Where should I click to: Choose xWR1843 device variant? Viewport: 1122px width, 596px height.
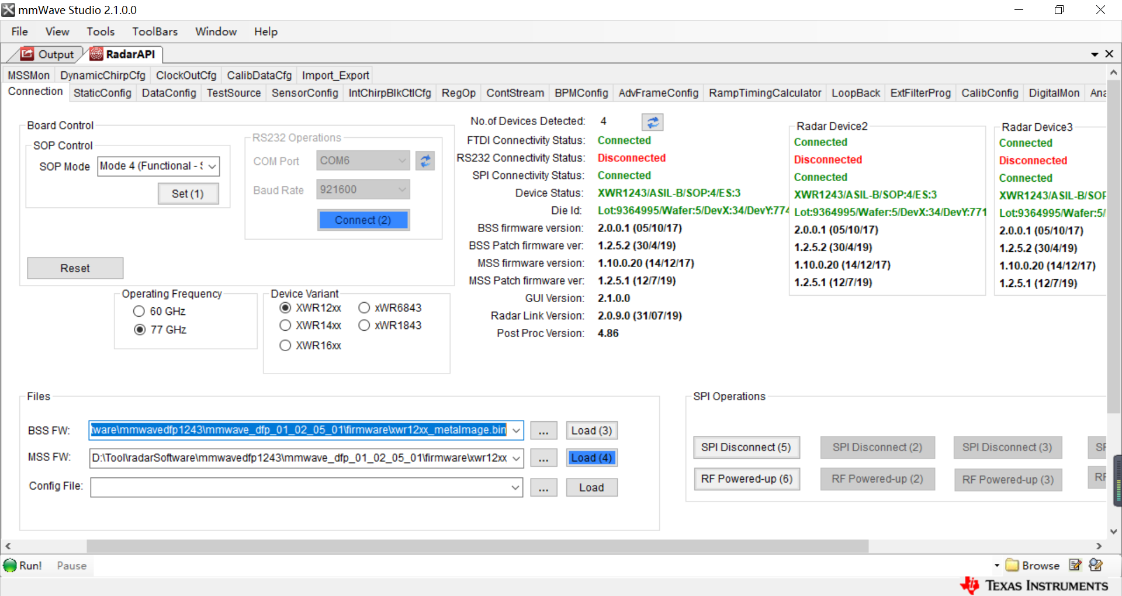point(364,325)
